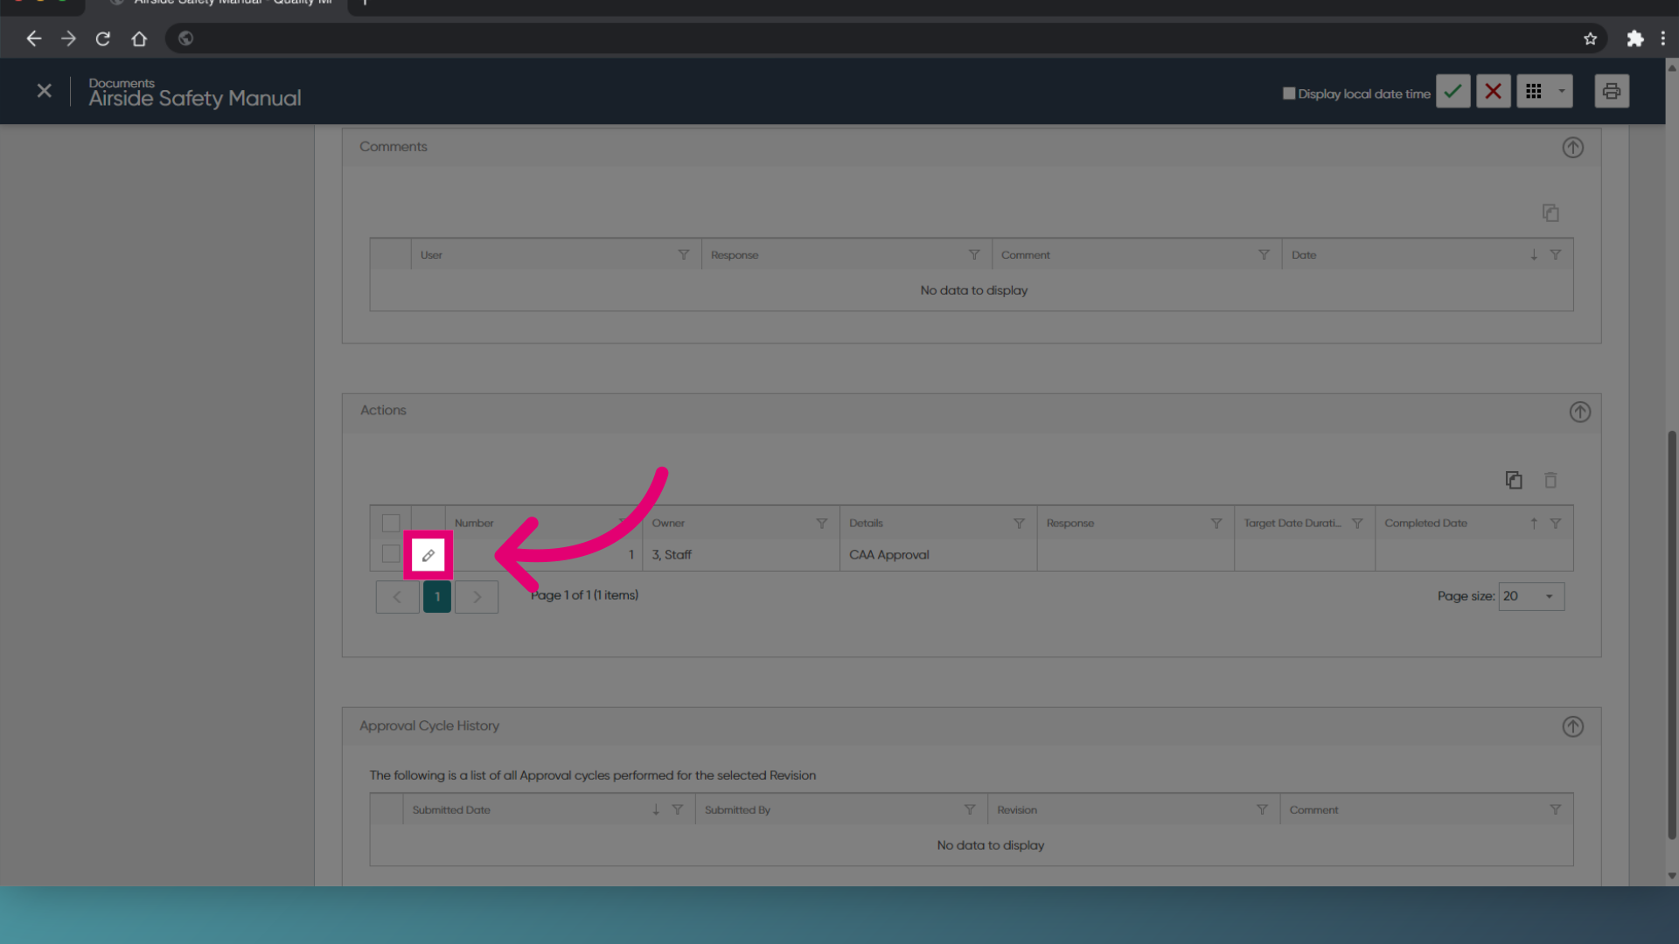
Task: Click the vertical page scrollbar
Action: pyautogui.click(x=1672, y=634)
